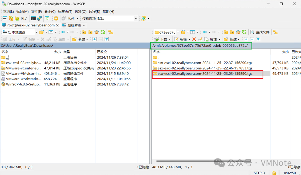
Task: Open the 选项(O) menu
Action: [x=81, y=11]
